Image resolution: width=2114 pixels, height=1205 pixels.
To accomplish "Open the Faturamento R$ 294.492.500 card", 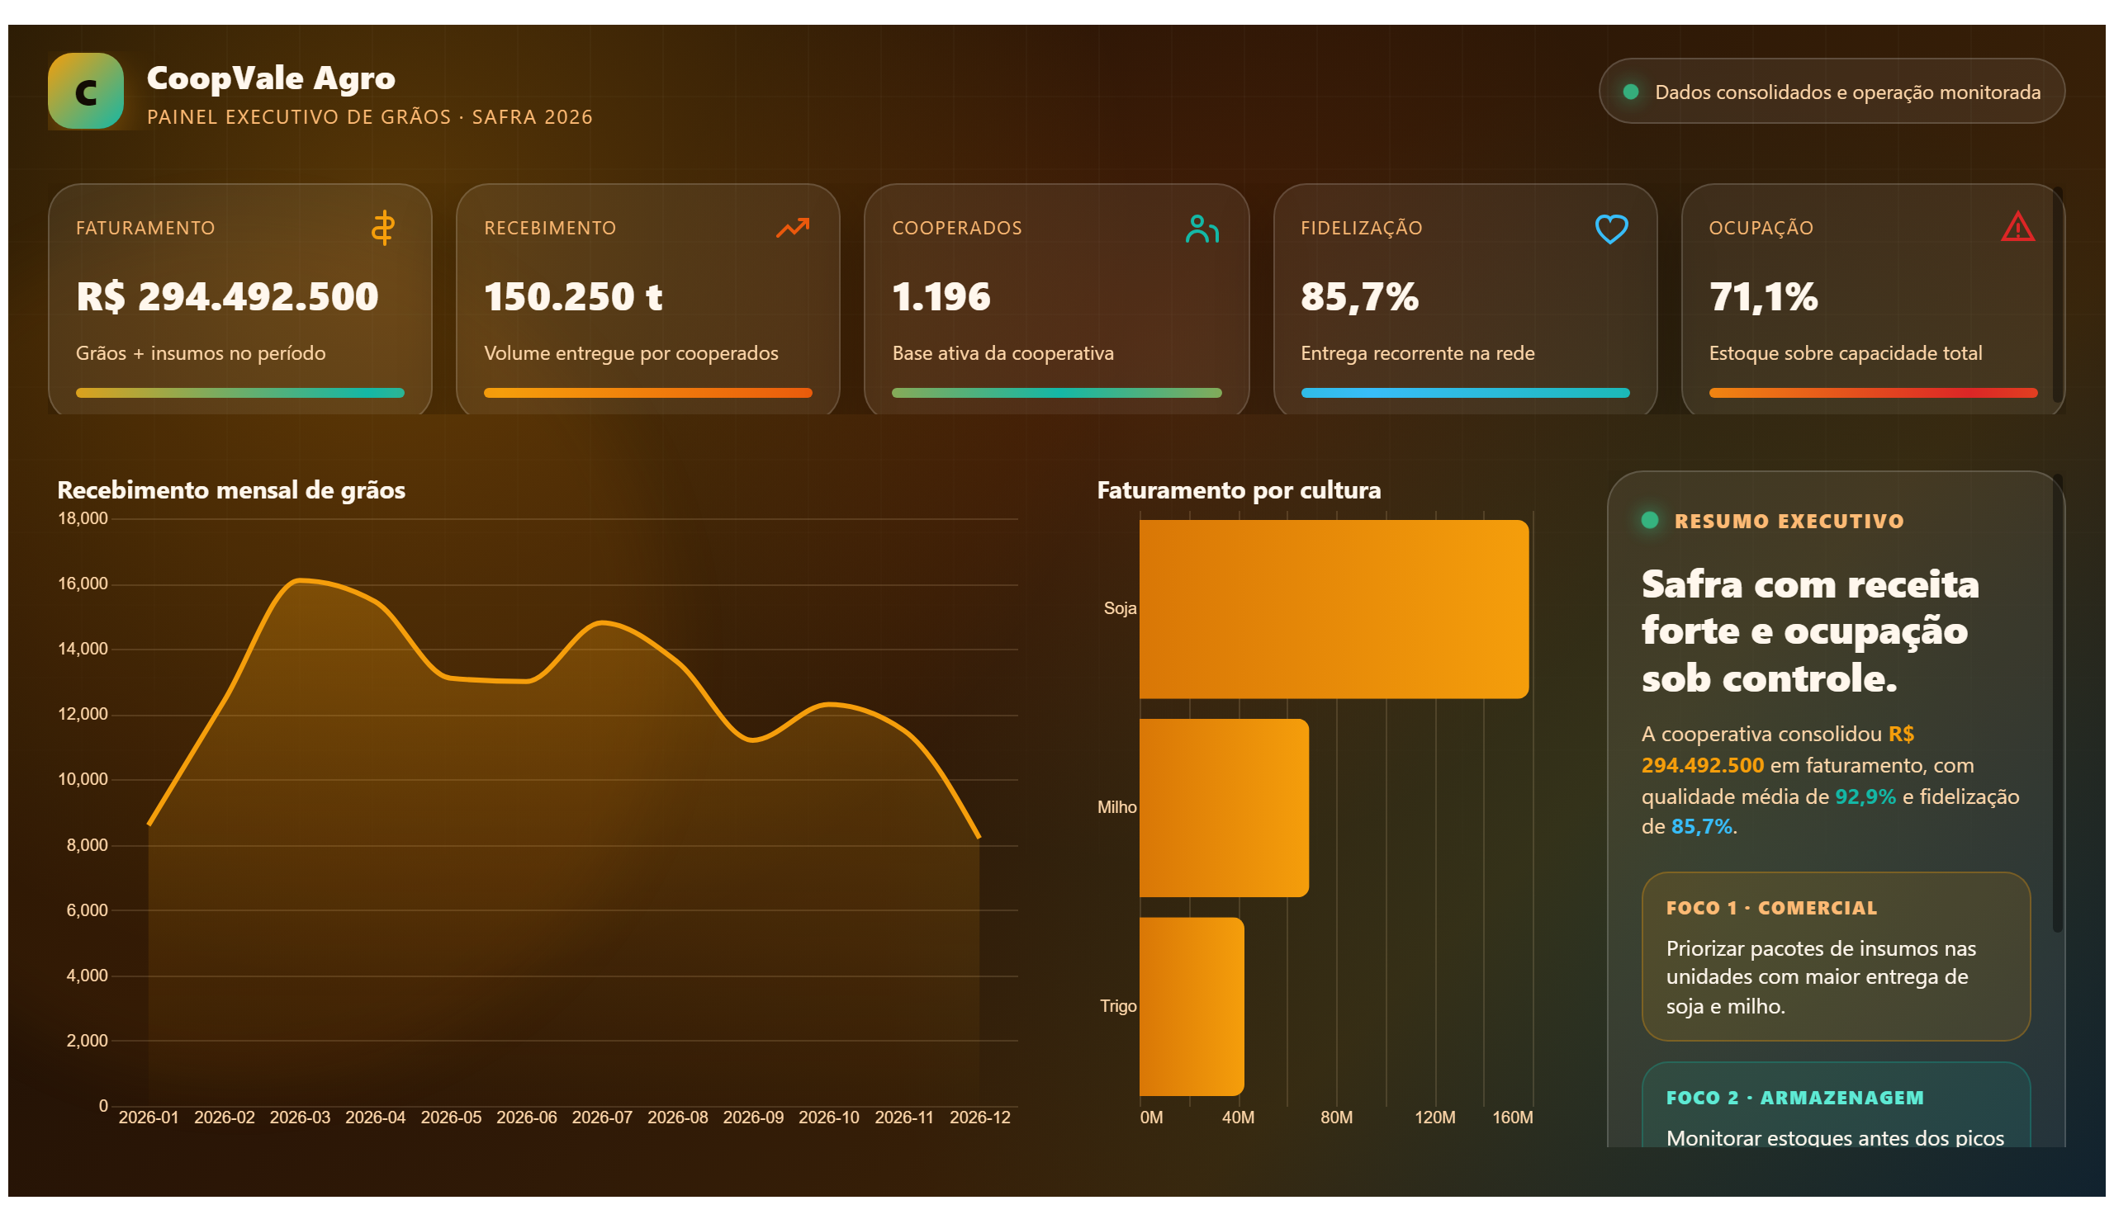I will 240,300.
